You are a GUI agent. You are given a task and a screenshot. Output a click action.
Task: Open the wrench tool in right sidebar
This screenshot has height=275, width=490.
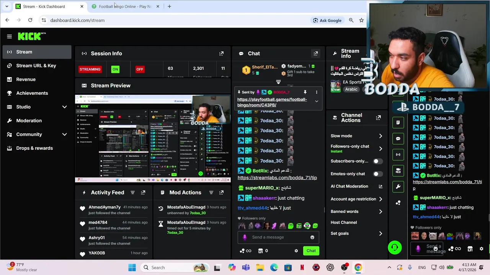398,187
